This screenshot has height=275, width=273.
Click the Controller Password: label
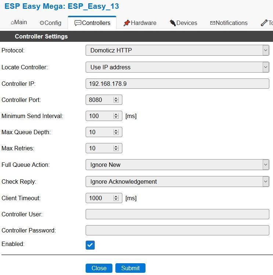(x=29, y=231)
